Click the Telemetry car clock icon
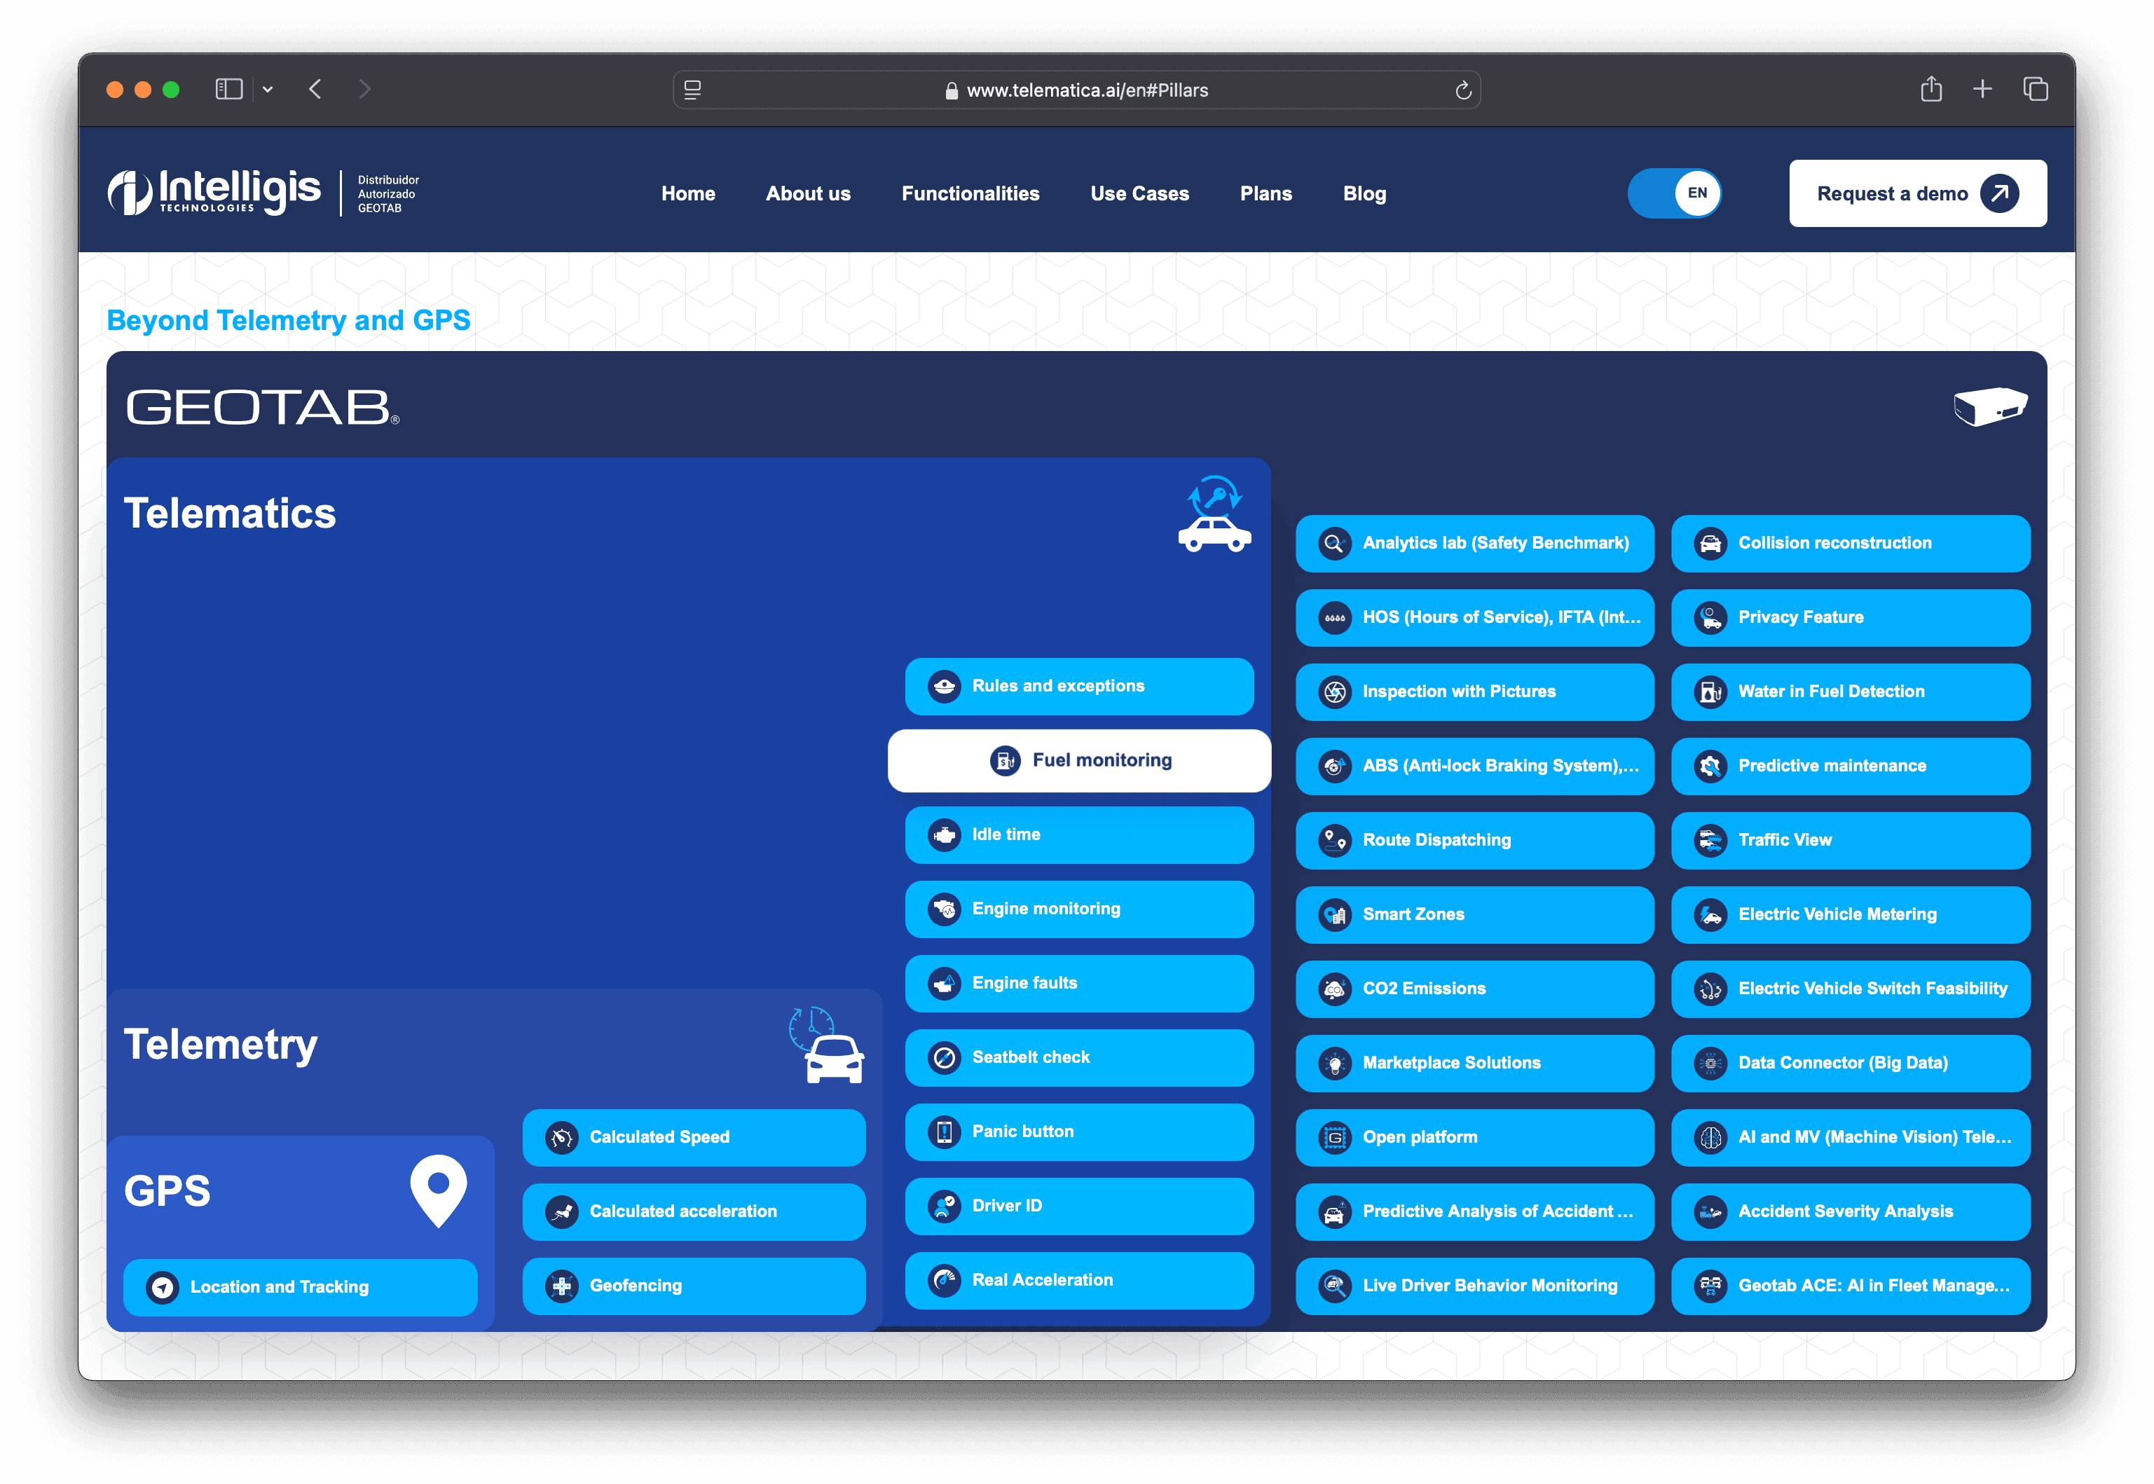2154x1484 pixels. click(x=826, y=1045)
